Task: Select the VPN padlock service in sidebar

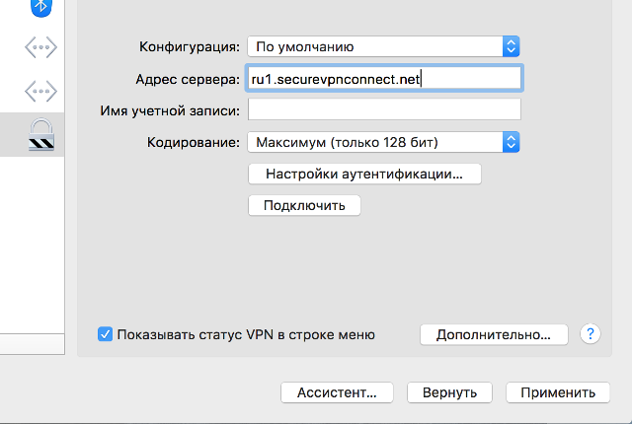Action: pos(41,134)
